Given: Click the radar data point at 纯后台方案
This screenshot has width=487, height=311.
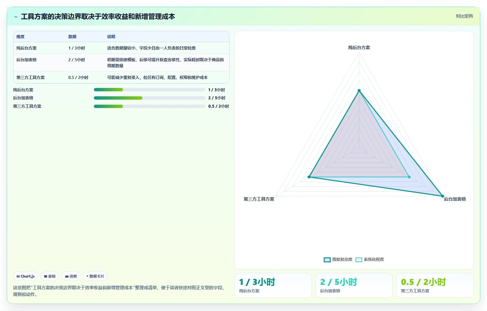Looking at the screenshot, I should click(x=359, y=91).
